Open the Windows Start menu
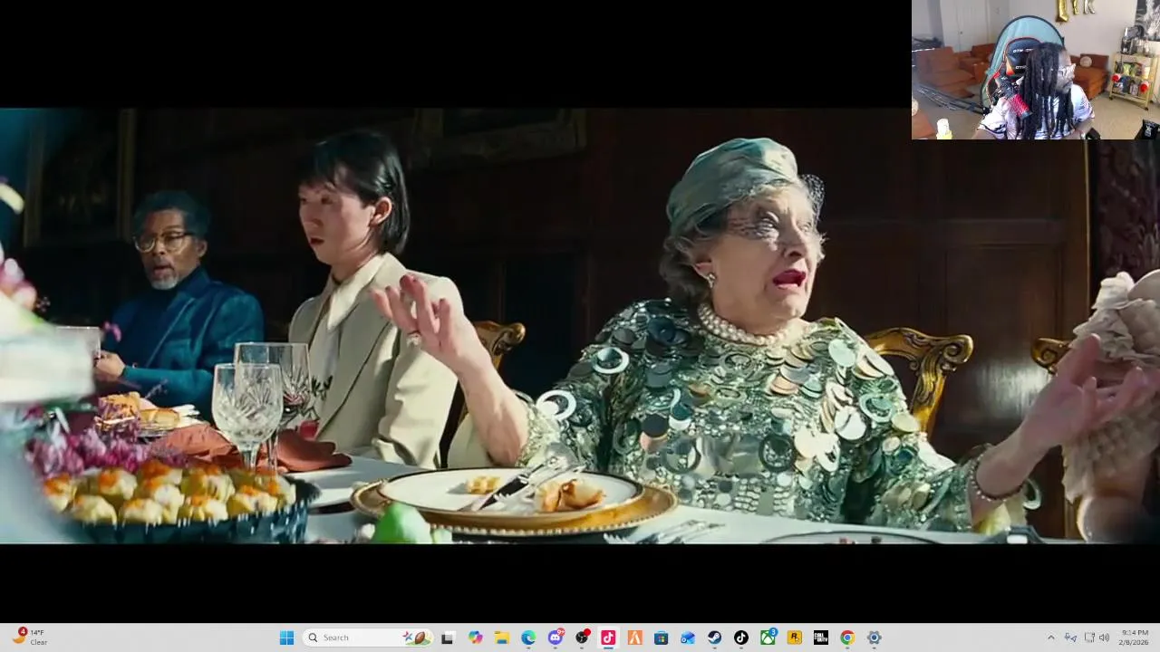The height and width of the screenshot is (652, 1160). coord(286,638)
